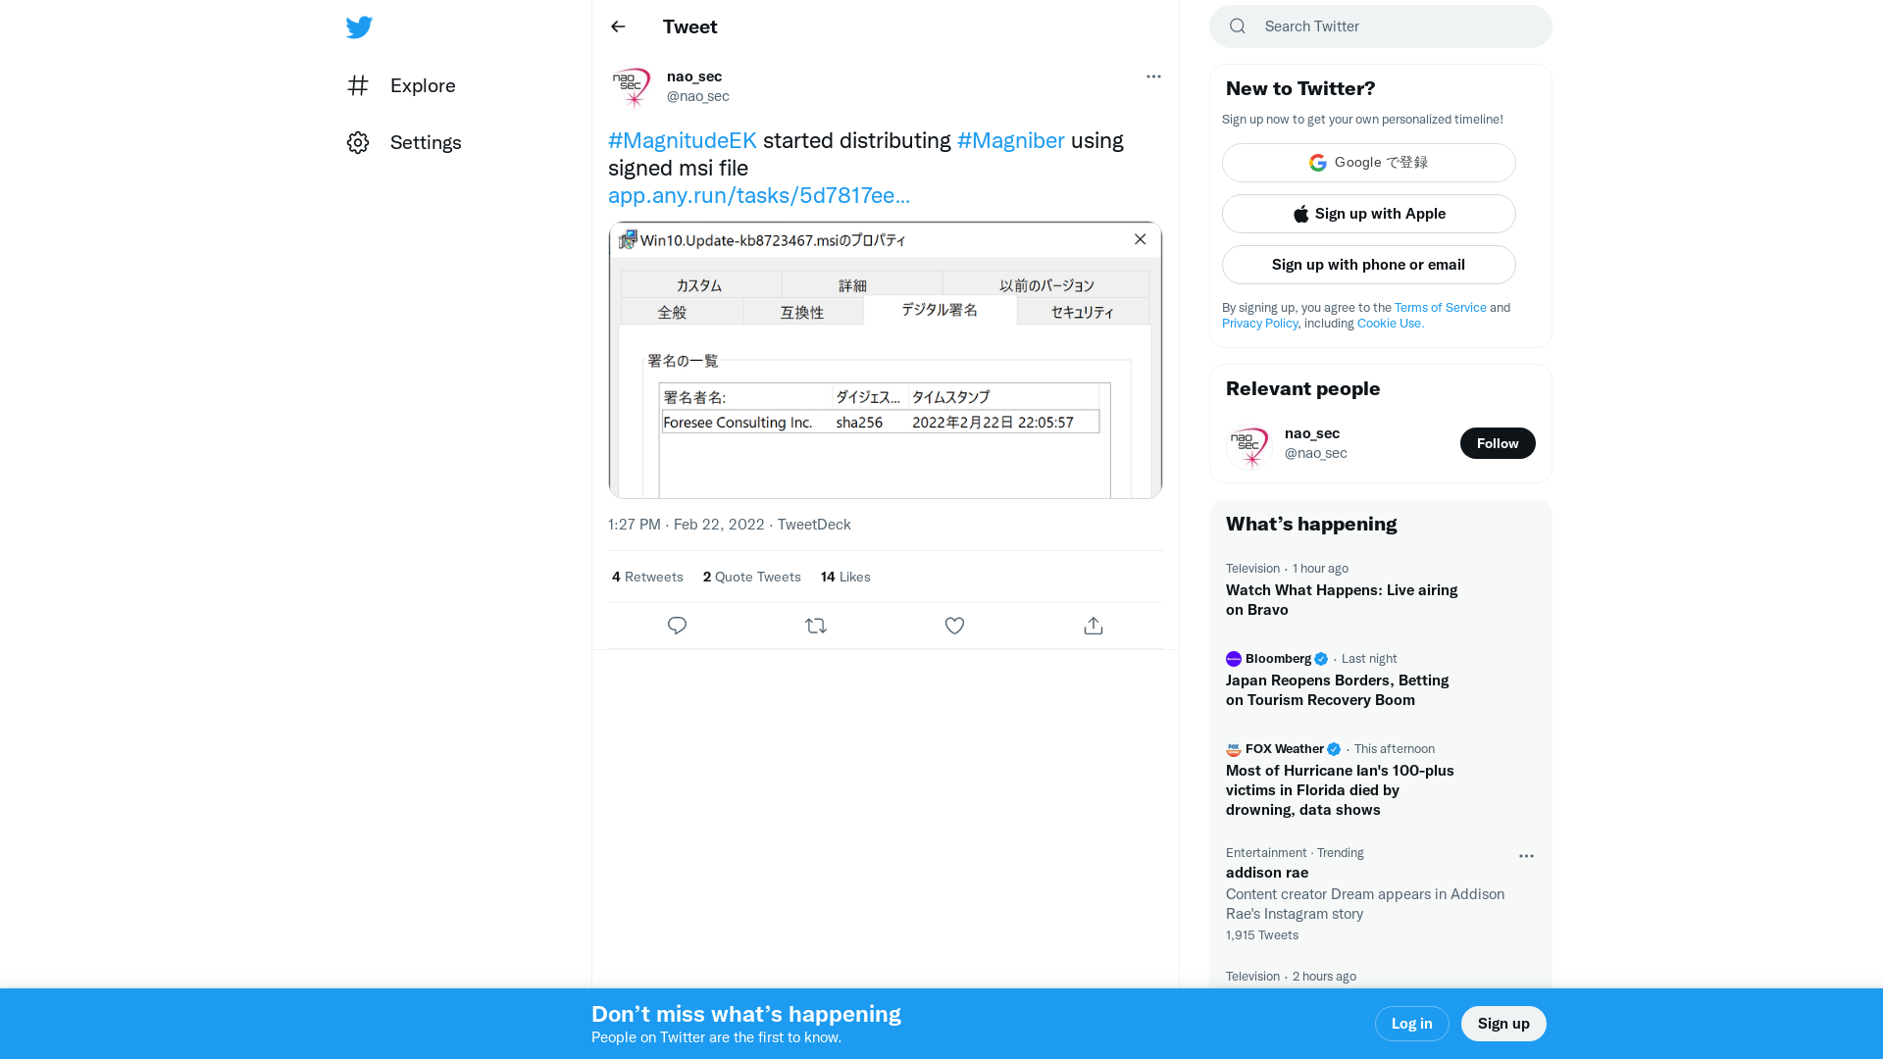Focus the Search Twitter field
The height and width of the screenshot is (1059, 1883).
point(1381,26)
